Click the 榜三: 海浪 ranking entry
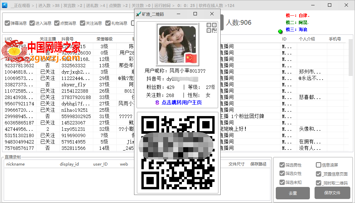The width and height of the screenshot is (355, 203). [297, 29]
